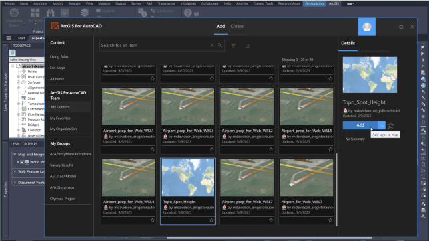Open the Express Tools ribbon tab

[x=263, y=3]
